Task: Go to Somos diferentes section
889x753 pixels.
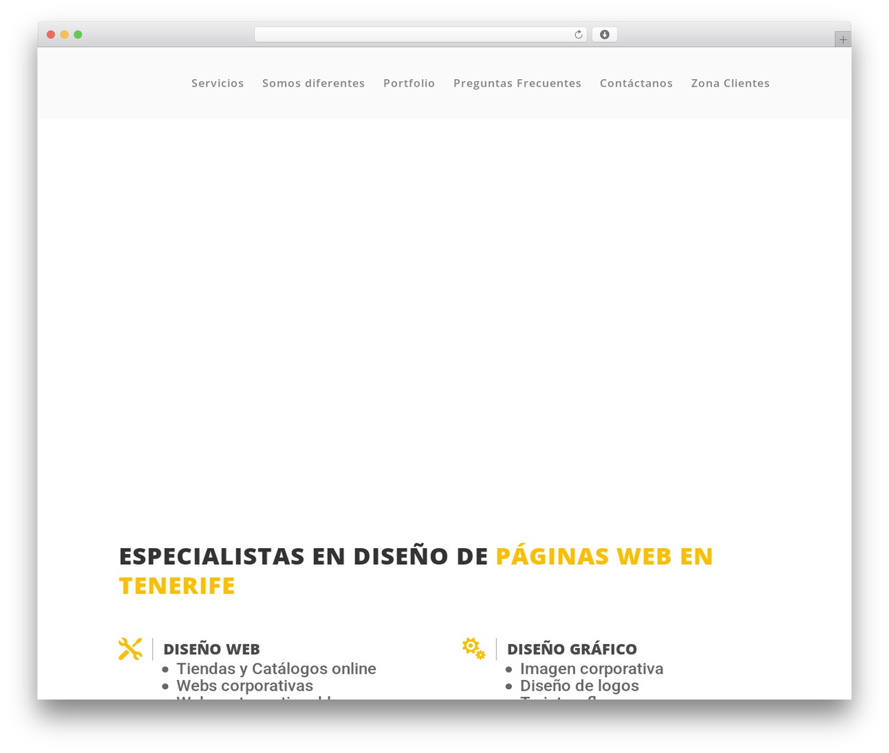Action: (x=313, y=83)
